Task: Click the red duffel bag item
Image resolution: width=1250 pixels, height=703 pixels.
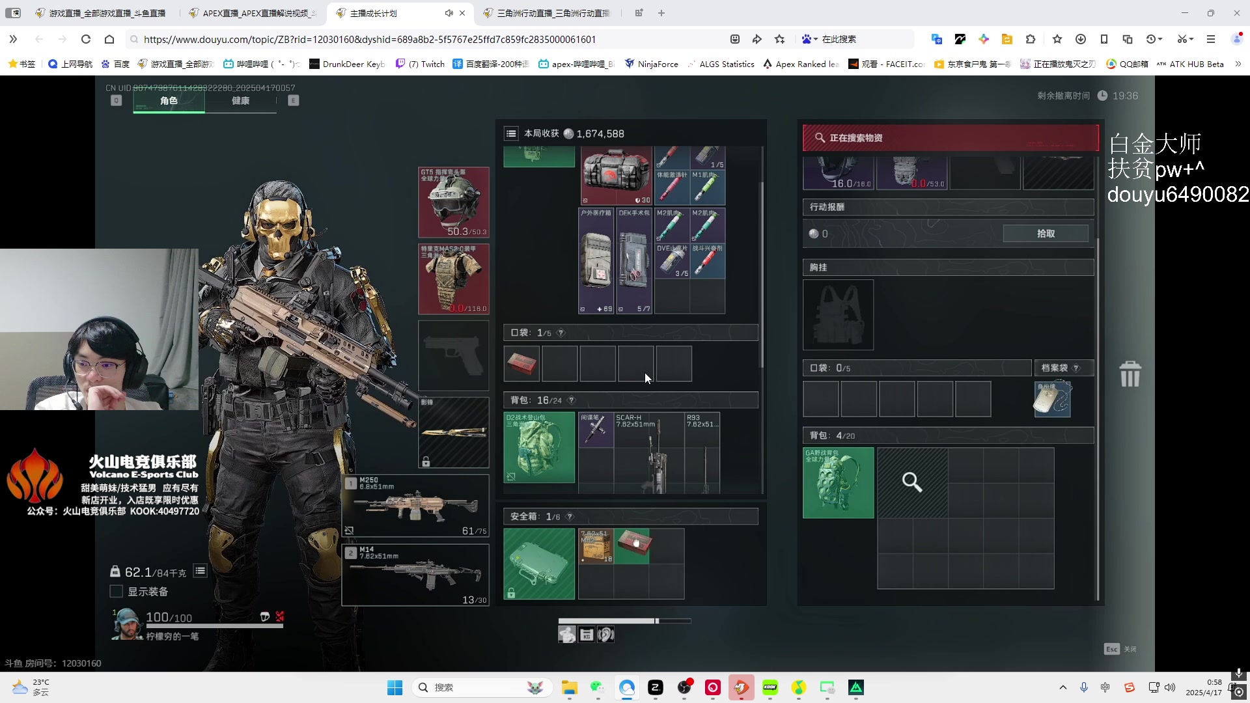Action: coord(616,176)
